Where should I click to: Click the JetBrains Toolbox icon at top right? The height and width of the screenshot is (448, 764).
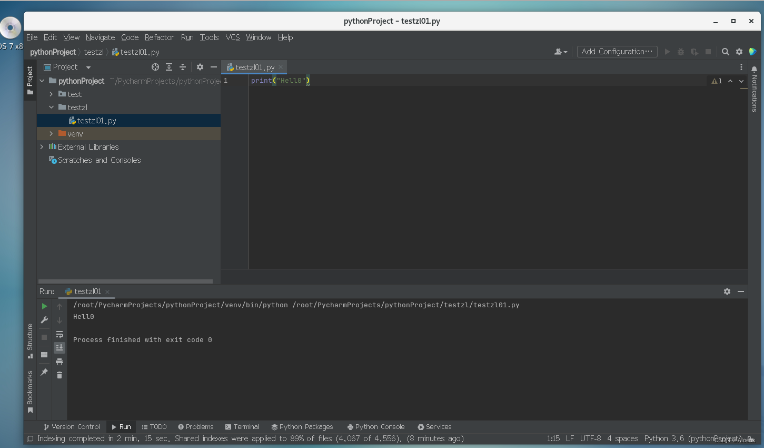point(753,52)
